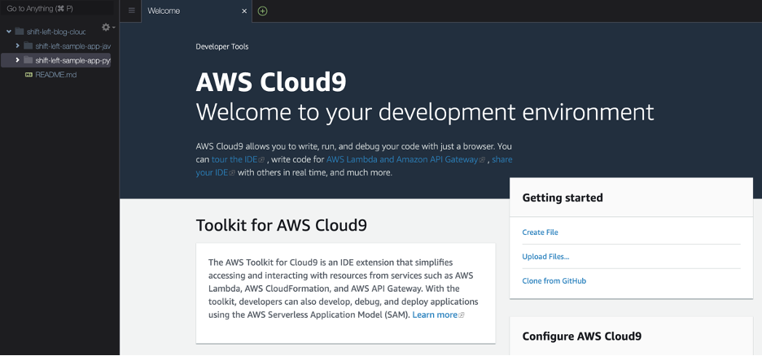Click Create File in Getting started
The image size is (762, 356).
tap(540, 232)
